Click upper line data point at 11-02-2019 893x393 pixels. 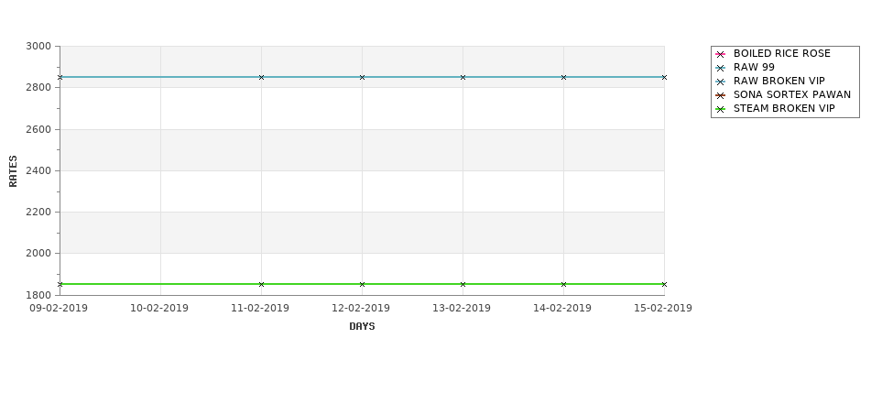(x=261, y=78)
